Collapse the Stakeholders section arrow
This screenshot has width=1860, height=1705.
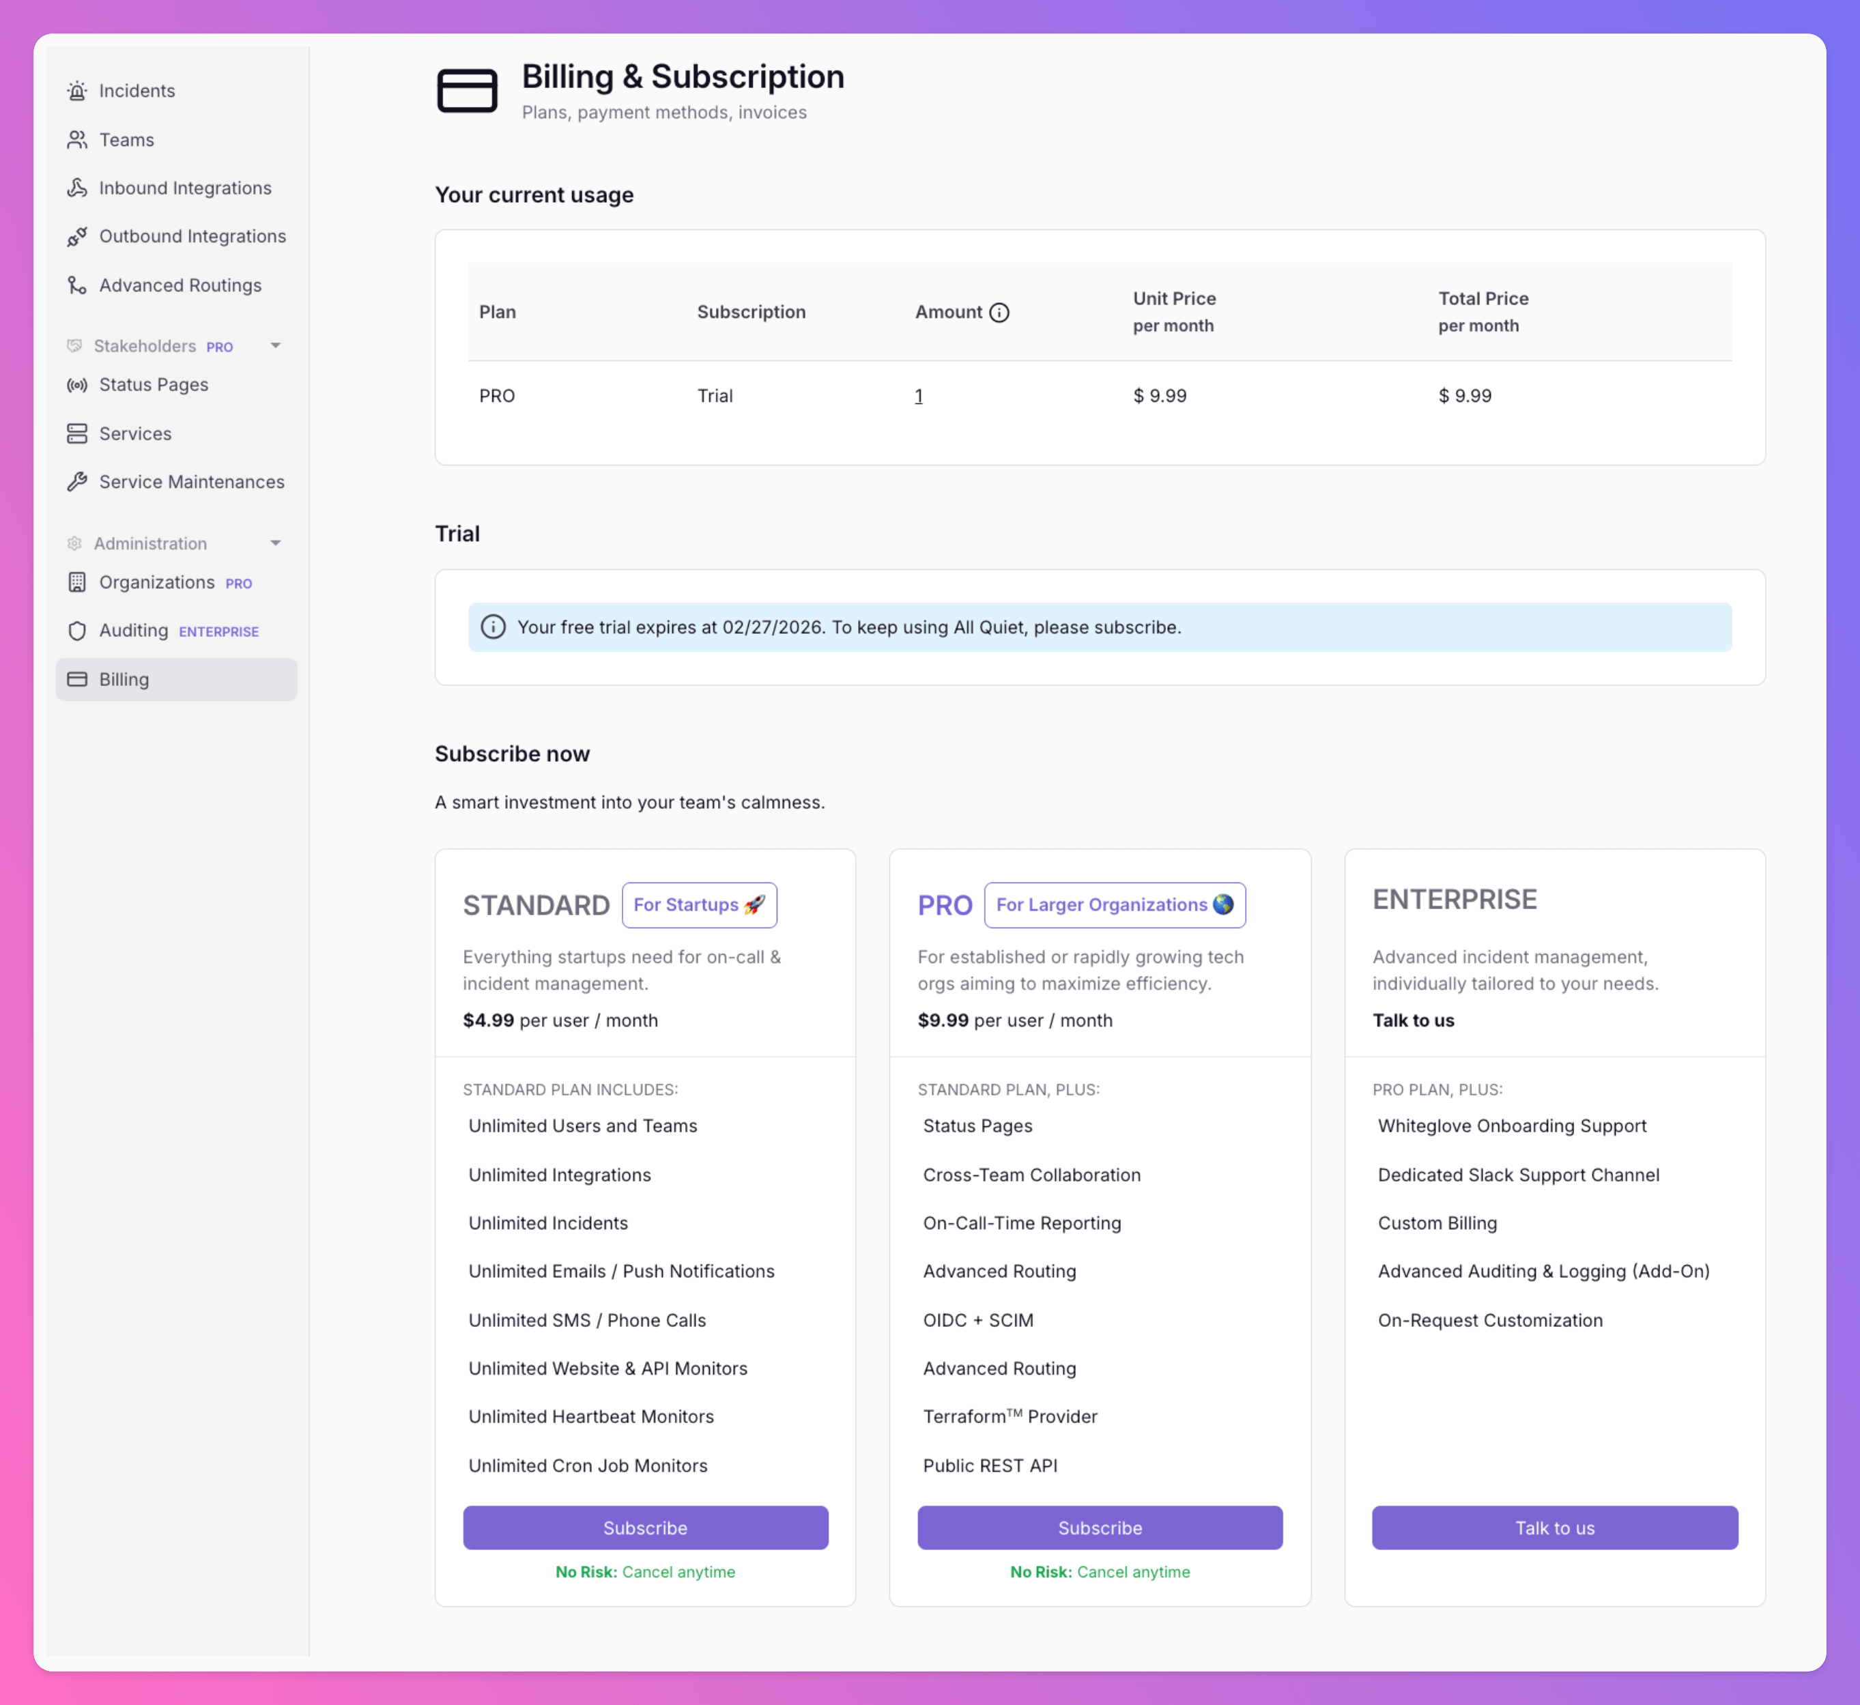275,346
